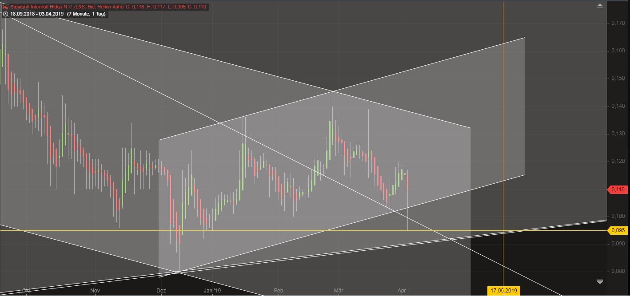Click the 'C: 0,110' close value
The height and width of the screenshot is (296, 630).
point(198,7)
